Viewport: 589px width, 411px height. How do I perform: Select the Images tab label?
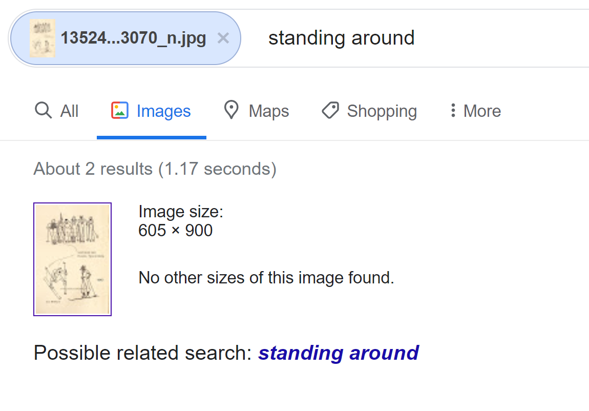(163, 111)
